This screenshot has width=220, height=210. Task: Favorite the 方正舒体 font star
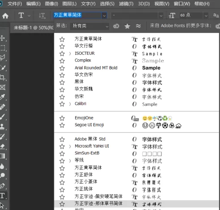(62, 175)
